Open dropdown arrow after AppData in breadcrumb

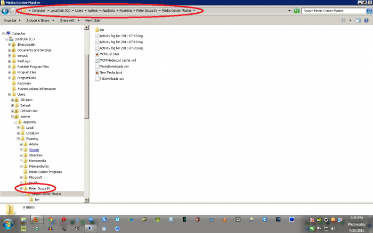point(117,11)
